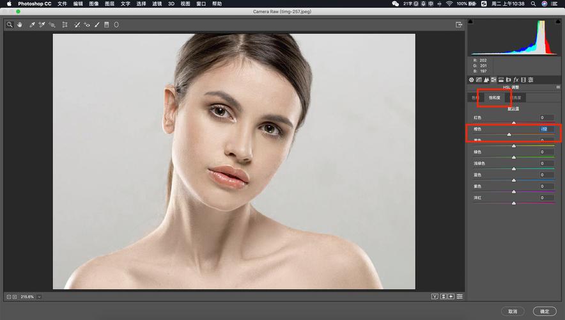Screen dimensions: 565x320
Task: Open the Presets panel icon
Action: [530, 80]
